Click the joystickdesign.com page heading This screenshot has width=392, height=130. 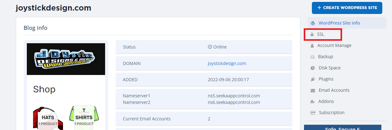pyautogui.click(x=53, y=8)
